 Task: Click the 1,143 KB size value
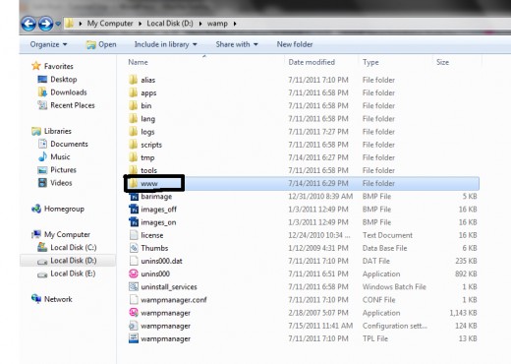(x=463, y=313)
